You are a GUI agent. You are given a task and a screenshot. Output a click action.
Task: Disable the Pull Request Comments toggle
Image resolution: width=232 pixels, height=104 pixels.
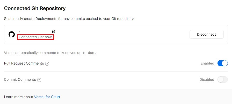[222, 63]
